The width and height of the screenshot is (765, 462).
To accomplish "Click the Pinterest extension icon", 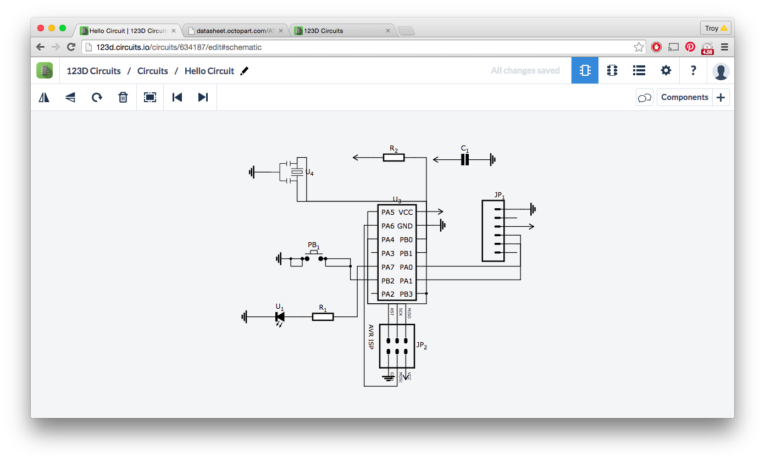I will click(x=690, y=47).
